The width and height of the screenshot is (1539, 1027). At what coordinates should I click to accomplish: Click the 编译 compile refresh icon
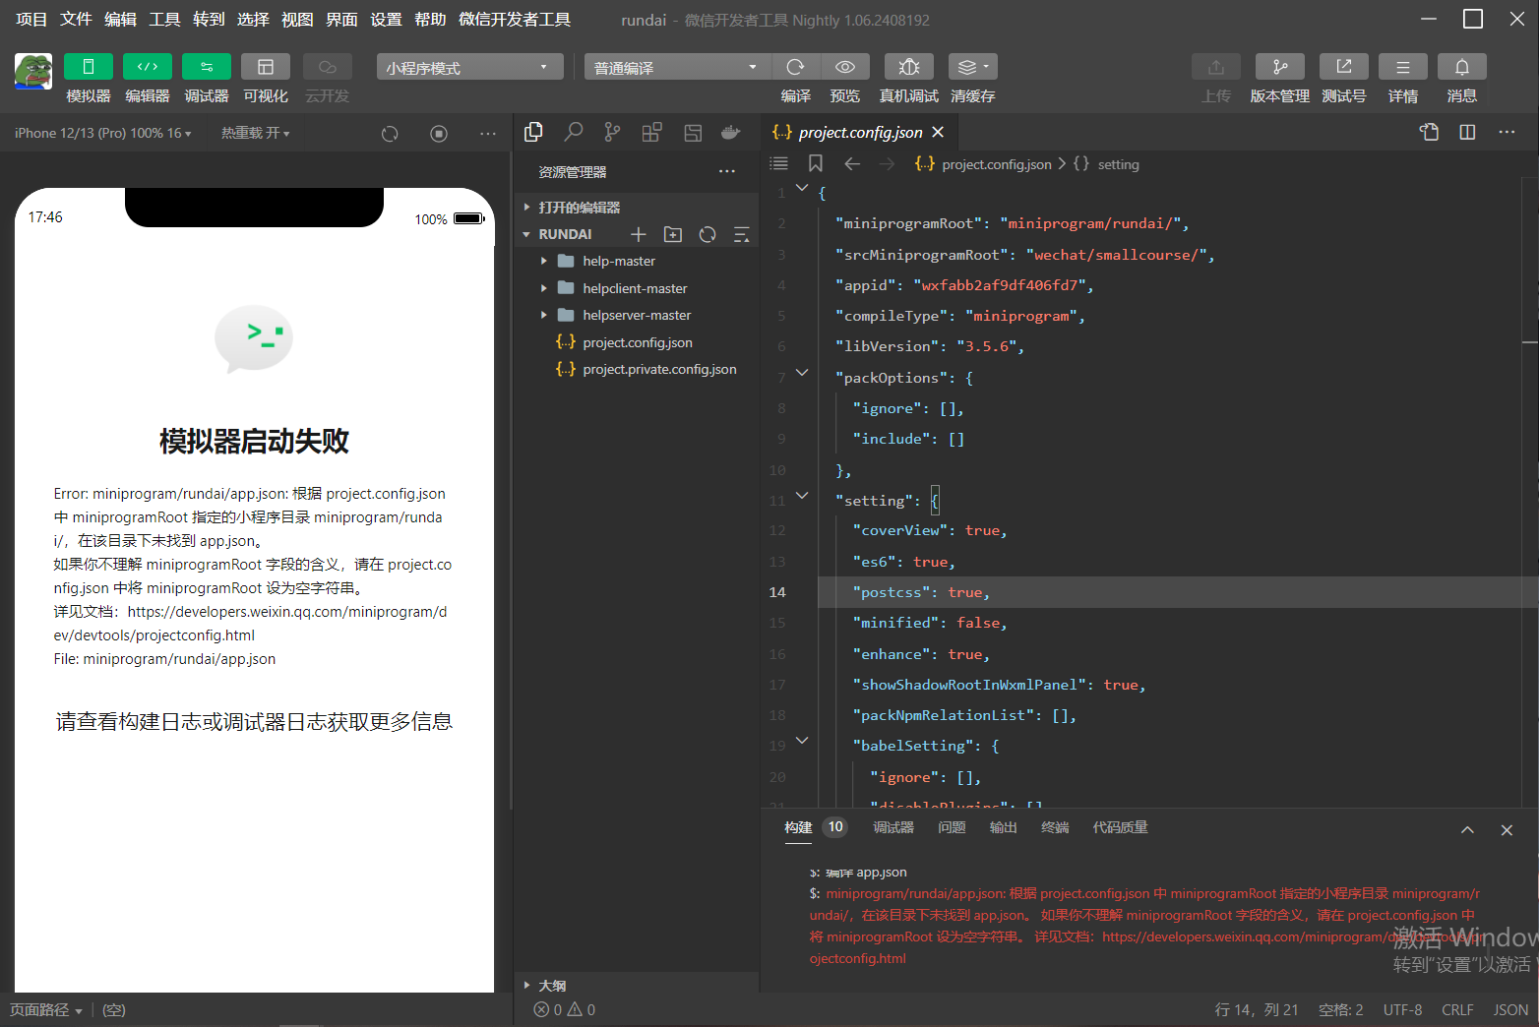click(796, 67)
